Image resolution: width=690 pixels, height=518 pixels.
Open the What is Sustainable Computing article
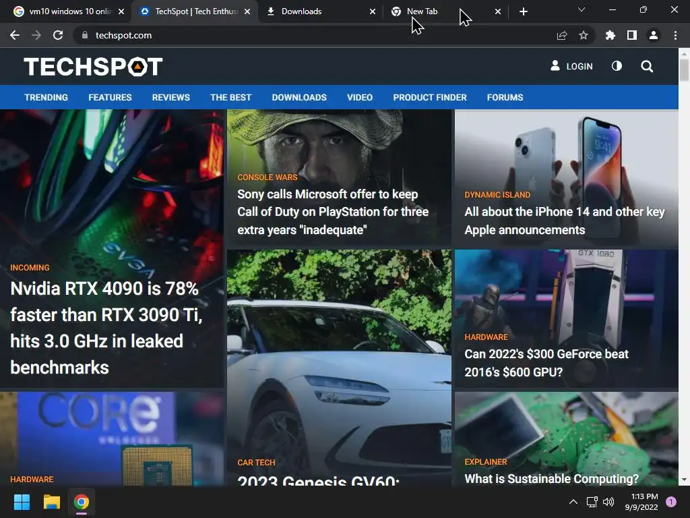coord(551,478)
